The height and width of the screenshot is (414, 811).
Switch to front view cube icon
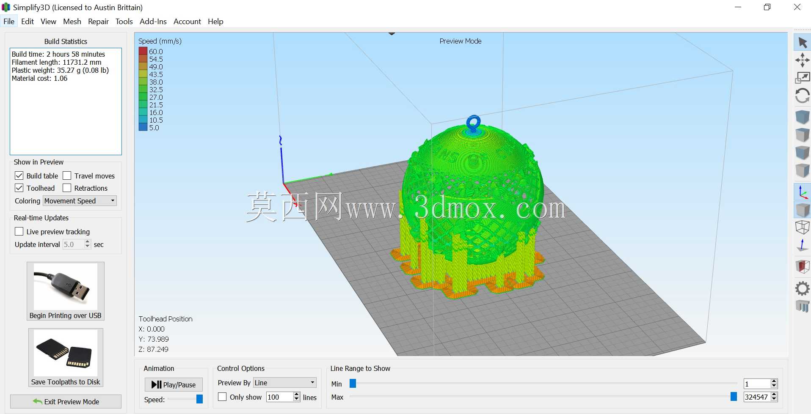[x=802, y=153]
